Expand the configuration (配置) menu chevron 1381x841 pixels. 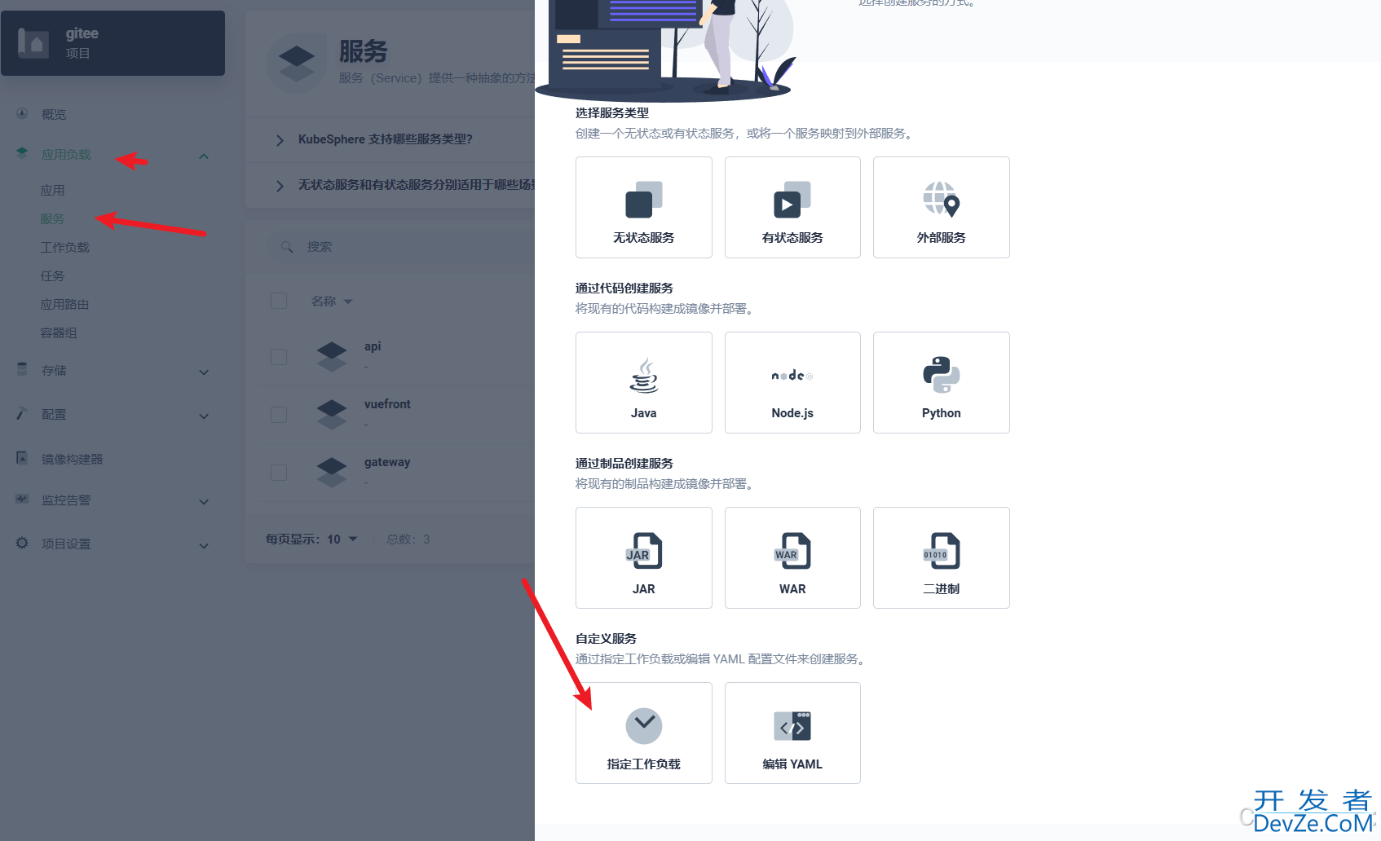click(x=204, y=416)
